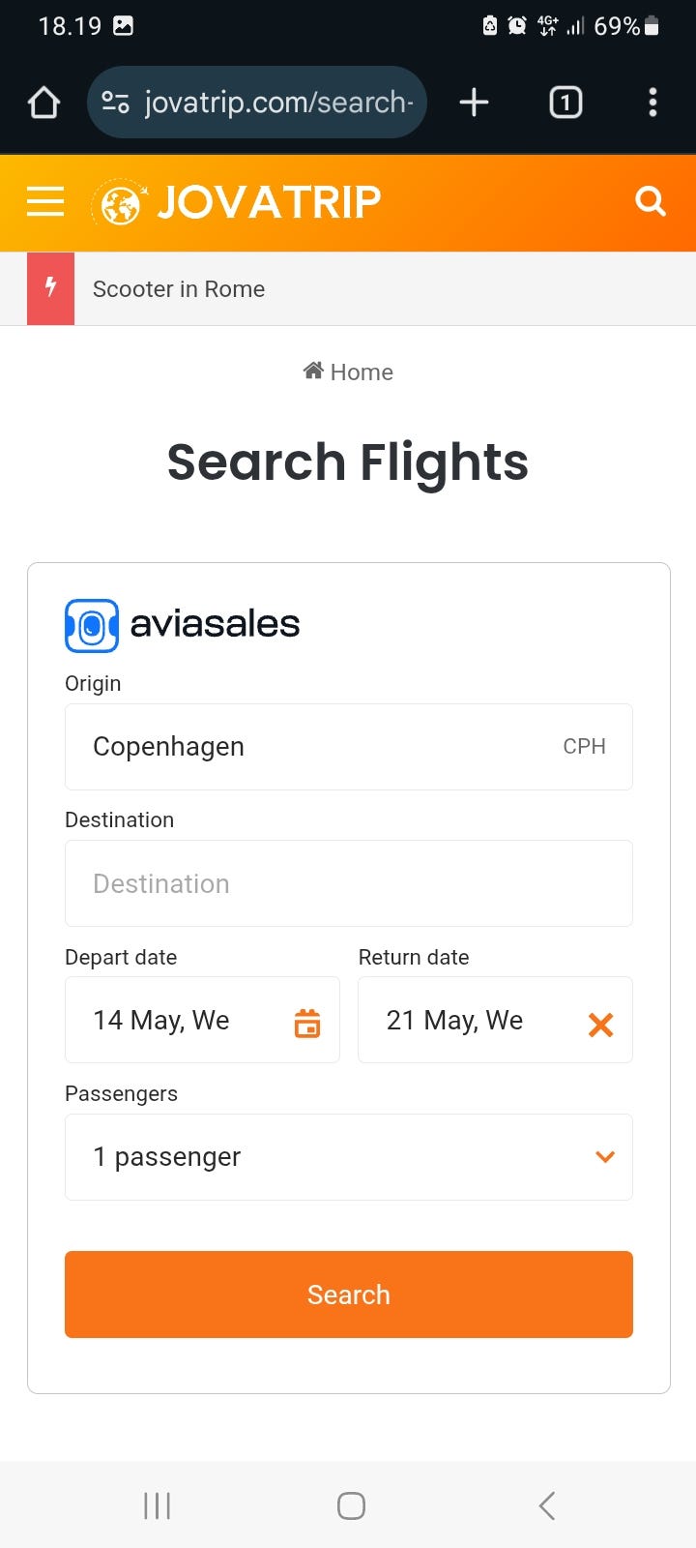Expand the passengers dropdown chevron
This screenshot has width=696, height=1548.
605,1157
